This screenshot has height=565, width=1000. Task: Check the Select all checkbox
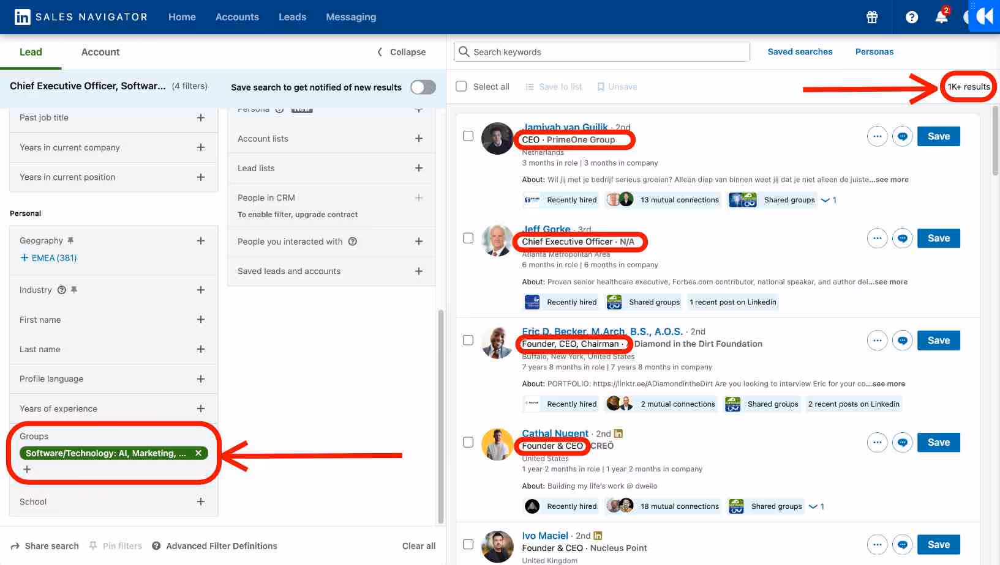pos(461,86)
